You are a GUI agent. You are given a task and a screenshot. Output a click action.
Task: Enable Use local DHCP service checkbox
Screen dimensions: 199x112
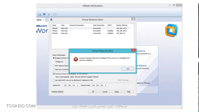[54, 80]
